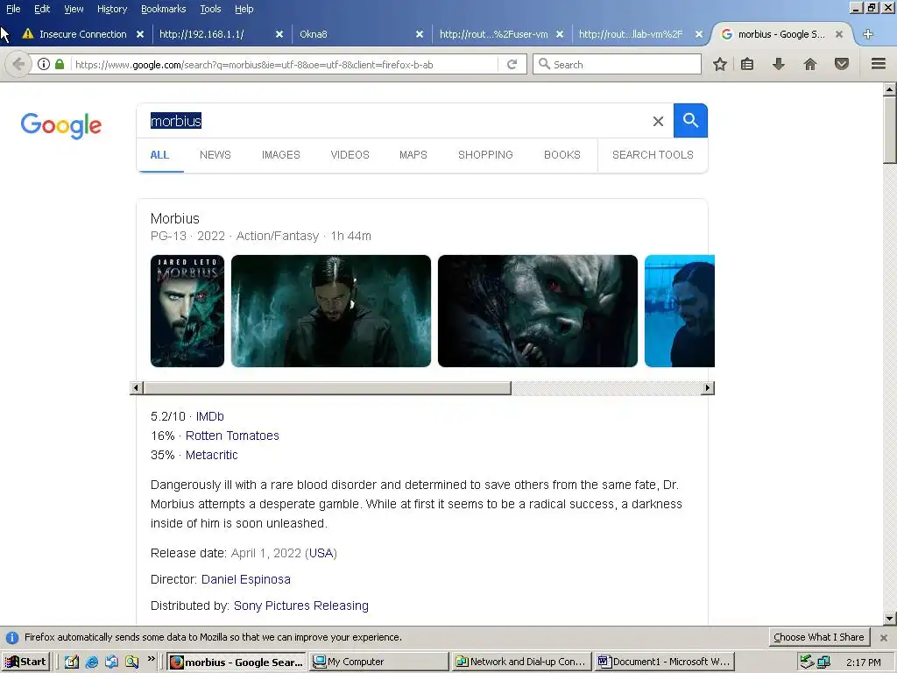The height and width of the screenshot is (673, 897).
Task: Click the blue Google search magnifier button
Action: coord(690,121)
